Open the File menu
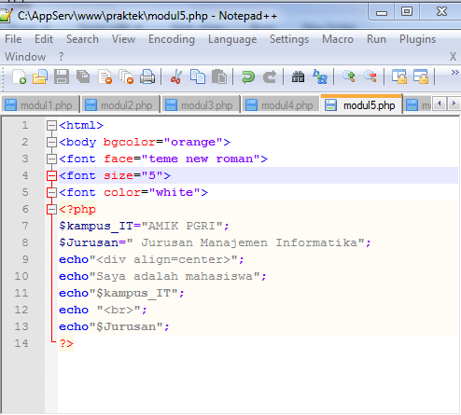The image size is (461, 415). pos(13,39)
